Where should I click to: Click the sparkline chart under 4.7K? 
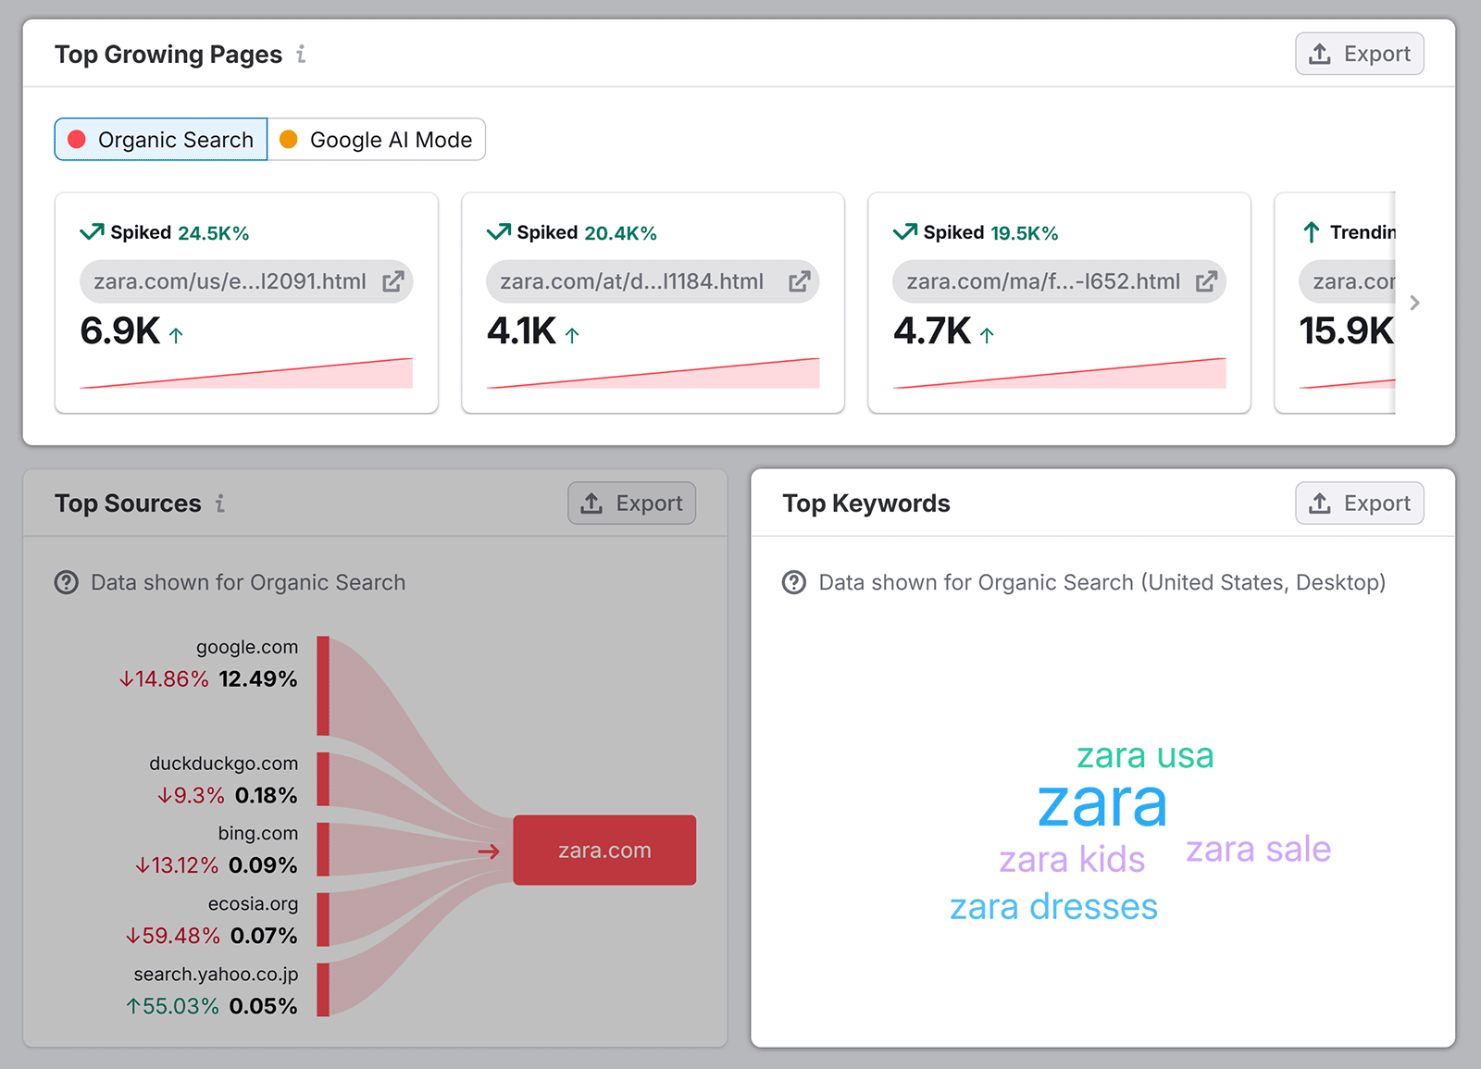point(1059,373)
